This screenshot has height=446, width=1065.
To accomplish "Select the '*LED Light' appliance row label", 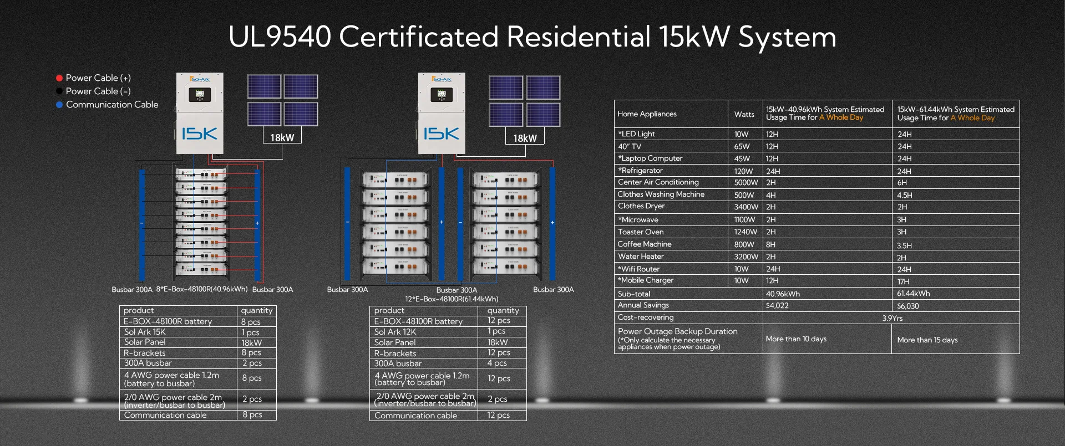I will tap(636, 134).
